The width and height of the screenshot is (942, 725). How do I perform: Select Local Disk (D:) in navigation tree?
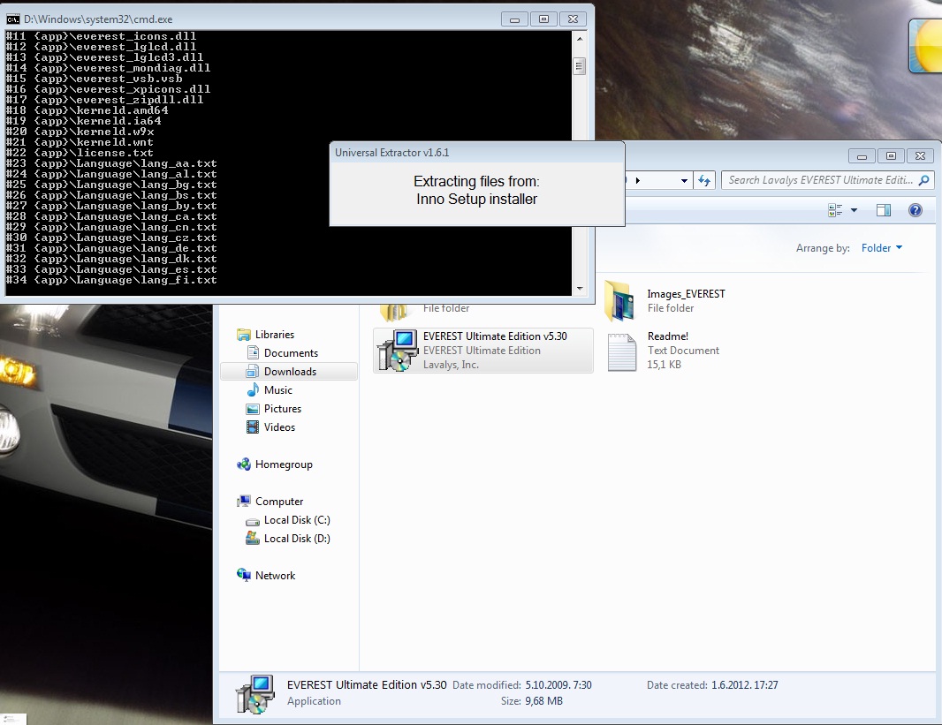(297, 539)
